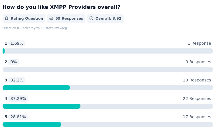Click the inbox icon beside 59 Responses
218x133 pixels.
[51, 19]
